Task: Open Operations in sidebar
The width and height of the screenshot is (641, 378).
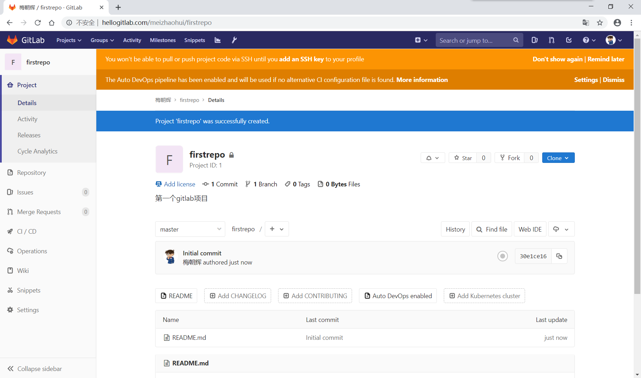Action: tap(48, 251)
